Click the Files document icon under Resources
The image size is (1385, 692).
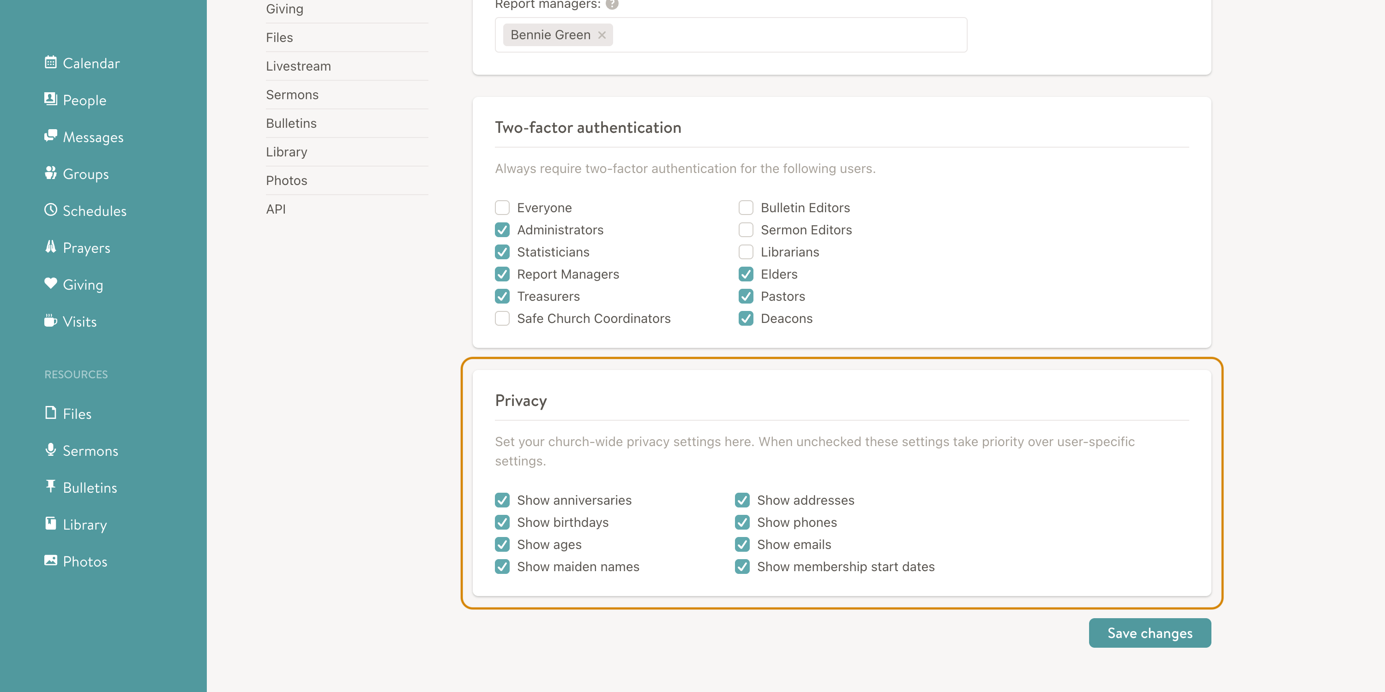pos(50,412)
